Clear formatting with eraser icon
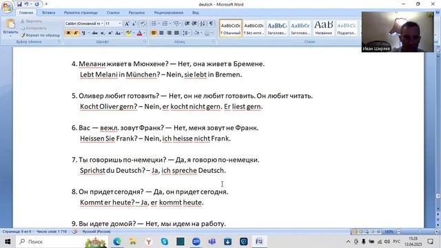This screenshot has width=441, height=248. coord(143,23)
